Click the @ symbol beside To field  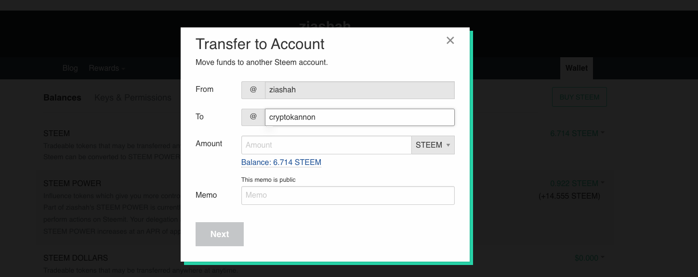[x=253, y=117]
